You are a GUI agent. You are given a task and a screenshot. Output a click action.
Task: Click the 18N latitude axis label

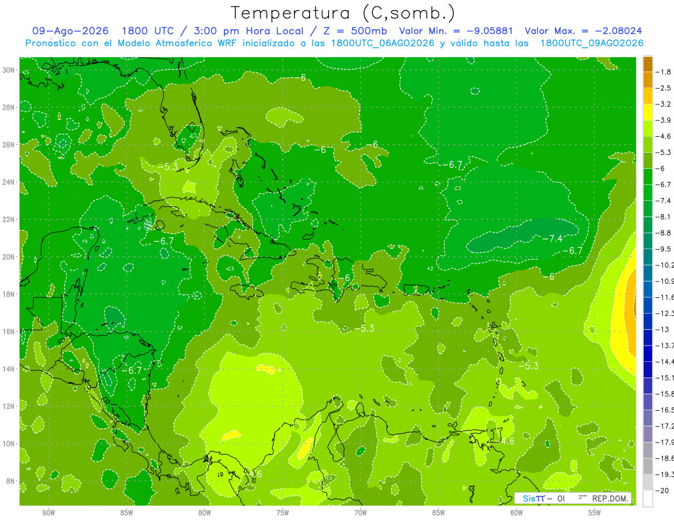9,294
